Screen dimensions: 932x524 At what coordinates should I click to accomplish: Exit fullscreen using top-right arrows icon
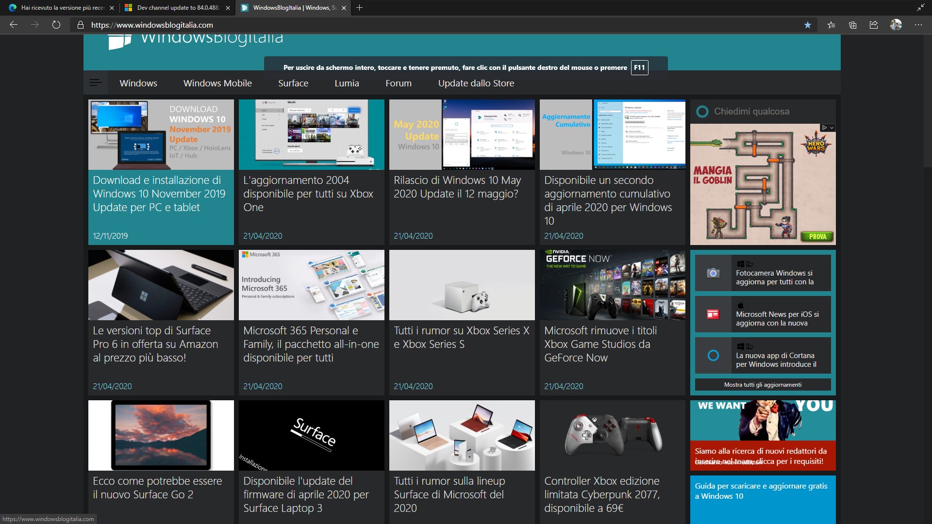point(920,7)
